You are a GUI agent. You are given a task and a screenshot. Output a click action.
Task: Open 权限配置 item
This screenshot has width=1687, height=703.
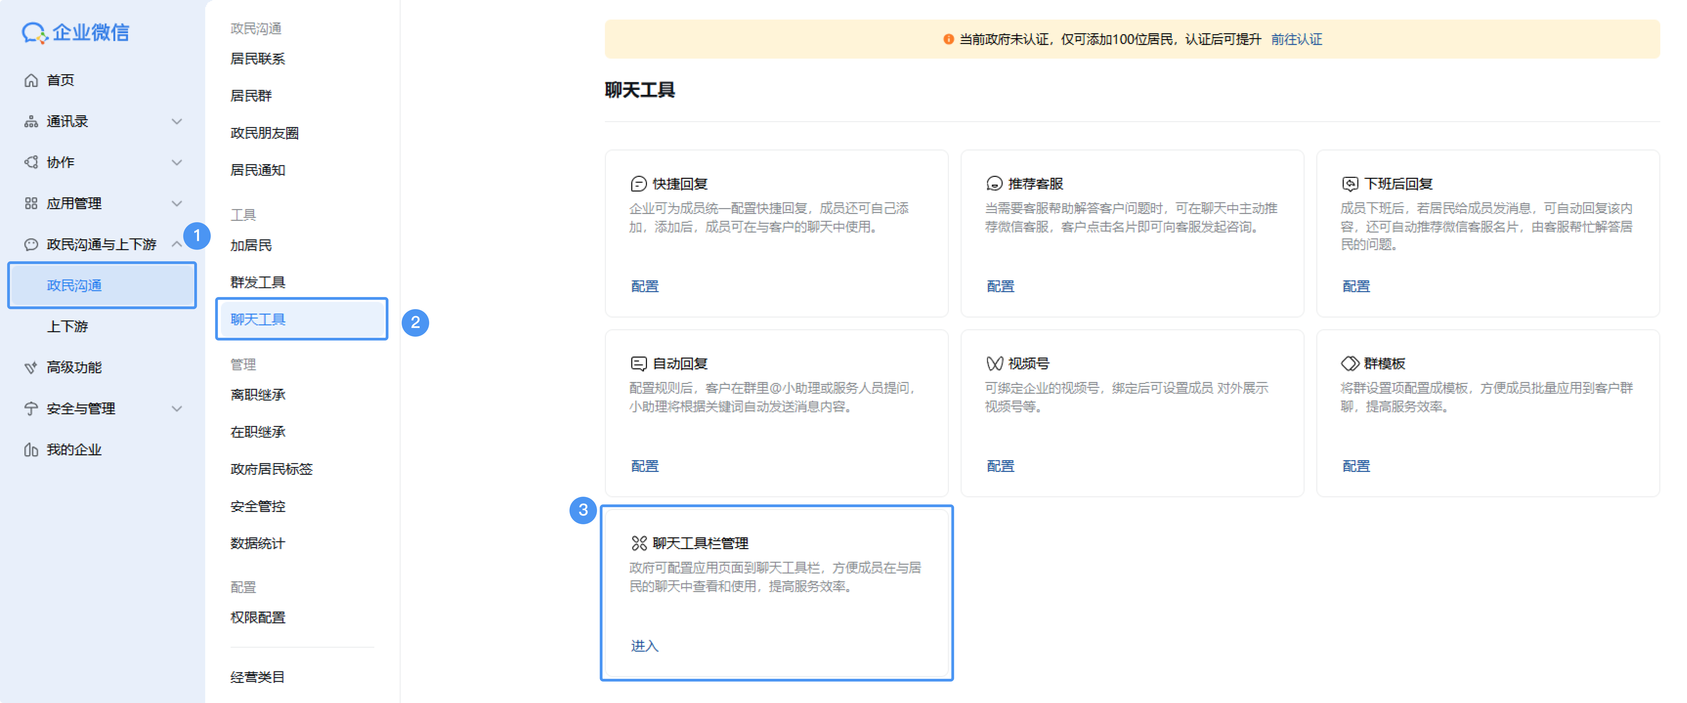point(258,618)
